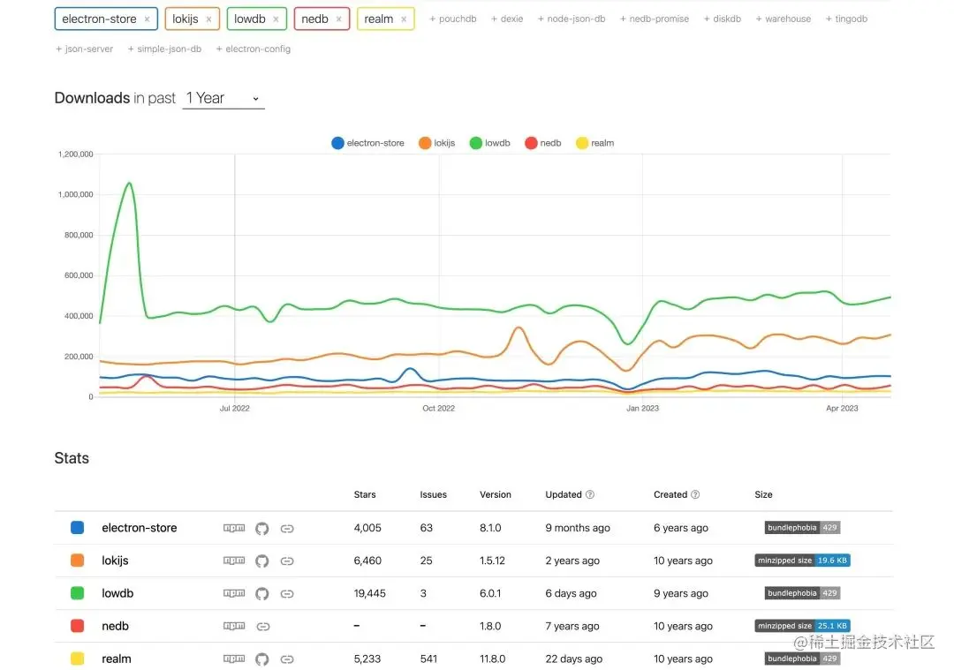Open npm page icon for lokijs

click(233, 561)
